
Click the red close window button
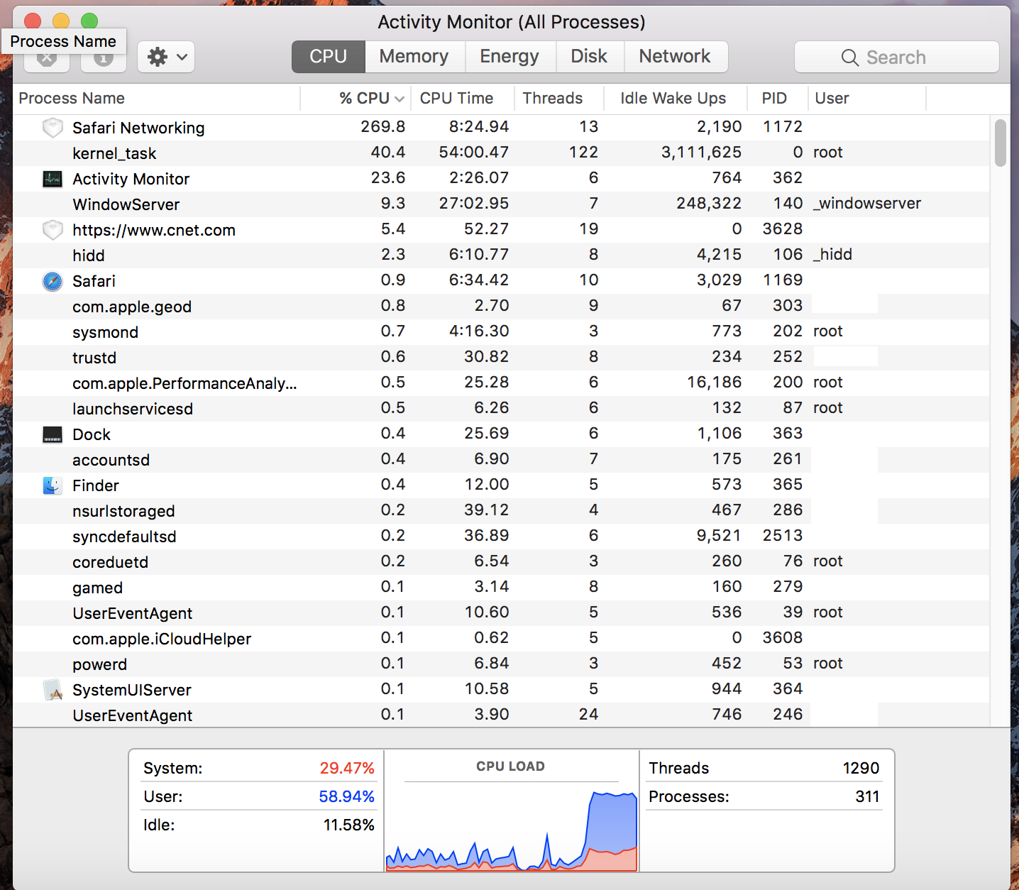(x=33, y=21)
